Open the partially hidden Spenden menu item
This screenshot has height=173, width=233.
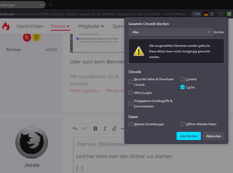coord(118,26)
